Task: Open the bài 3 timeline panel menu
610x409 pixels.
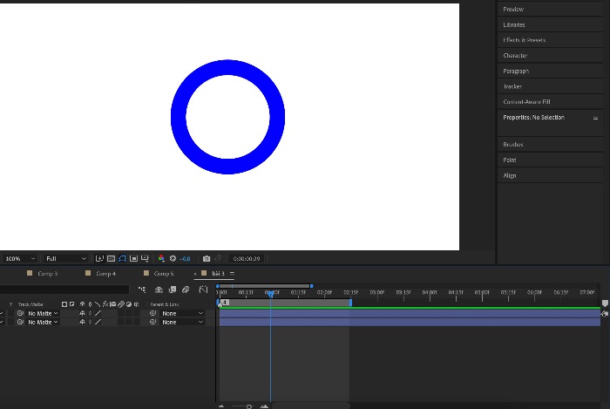Action: (x=233, y=274)
